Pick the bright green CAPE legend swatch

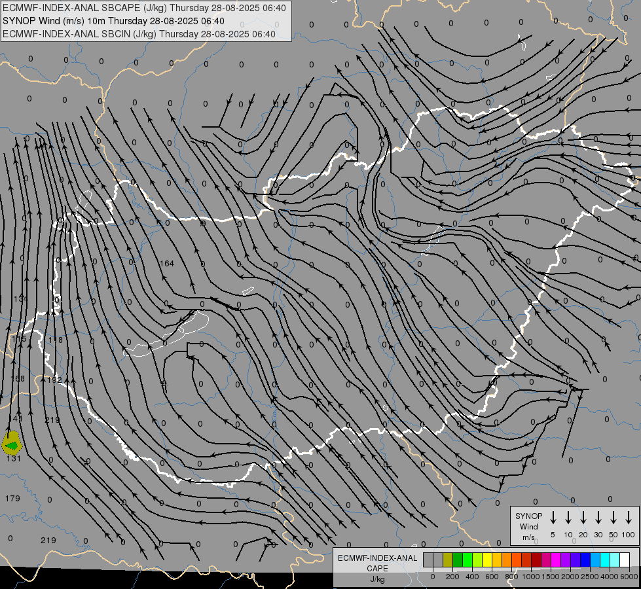click(x=467, y=560)
